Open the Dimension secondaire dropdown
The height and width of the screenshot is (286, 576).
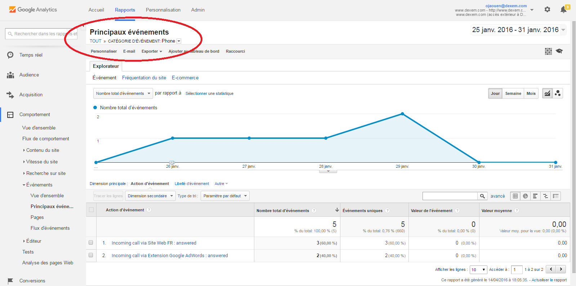pos(150,196)
